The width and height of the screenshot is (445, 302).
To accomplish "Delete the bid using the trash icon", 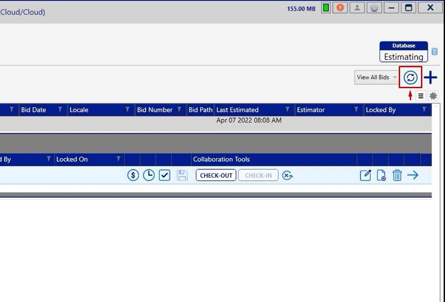I will pyautogui.click(x=397, y=175).
